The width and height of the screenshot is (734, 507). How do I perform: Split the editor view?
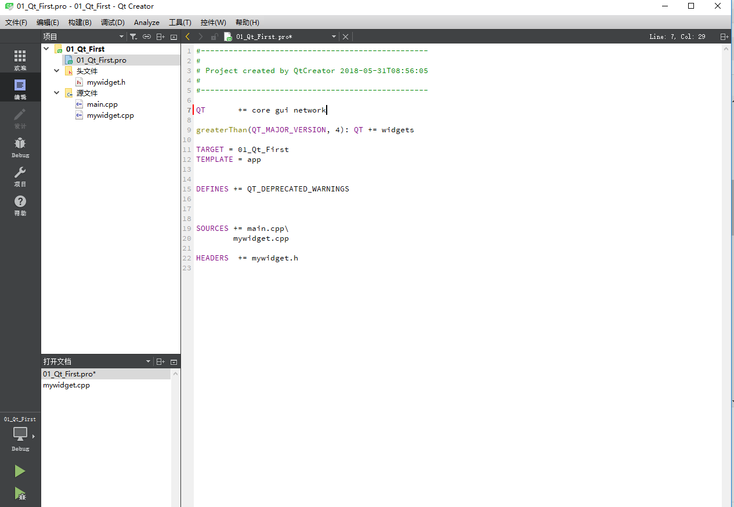pyautogui.click(x=724, y=37)
